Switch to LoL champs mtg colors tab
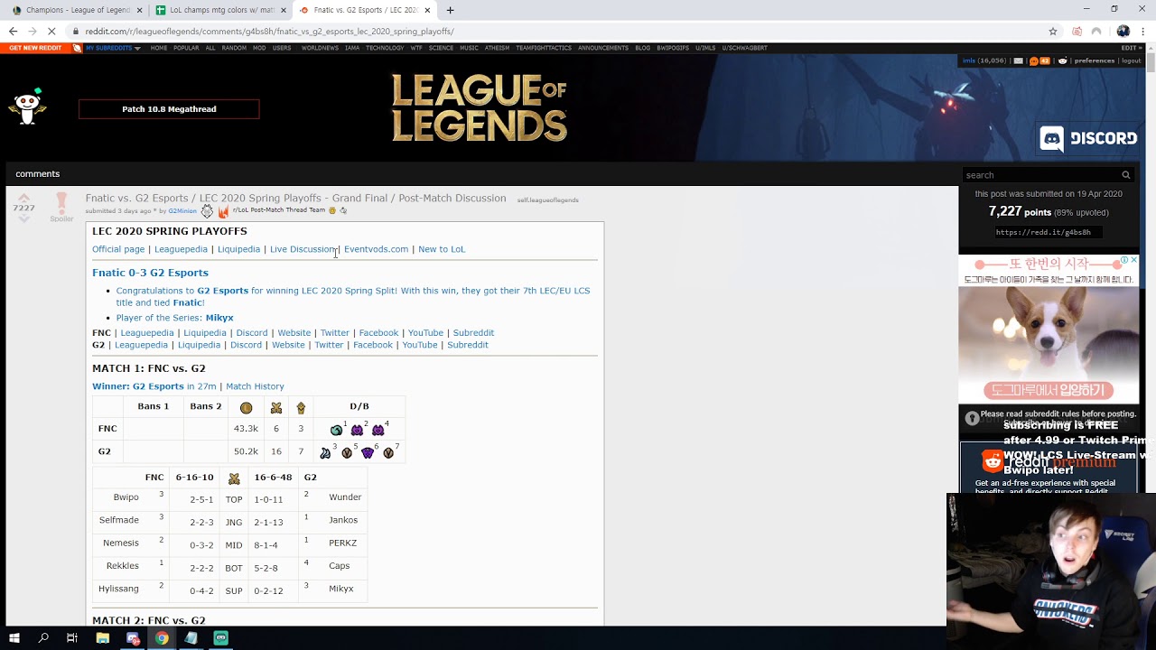This screenshot has width=1156, height=650. (x=221, y=10)
